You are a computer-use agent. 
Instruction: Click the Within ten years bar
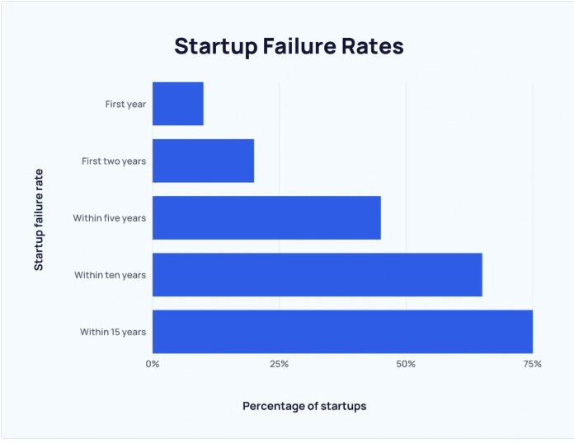click(317, 274)
